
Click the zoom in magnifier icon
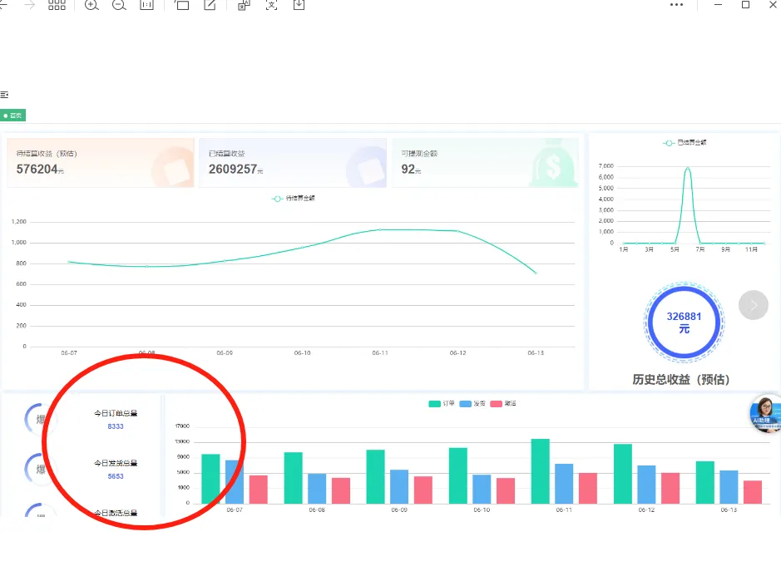click(91, 5)
